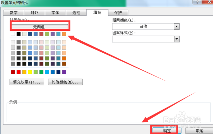The height and width of the screenshot is (134, 213).
Task: Choose the purple standard color
Action: [x=64, y=72]
